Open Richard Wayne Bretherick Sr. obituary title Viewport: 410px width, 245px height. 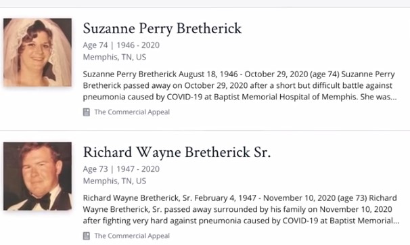pos(177,152)
